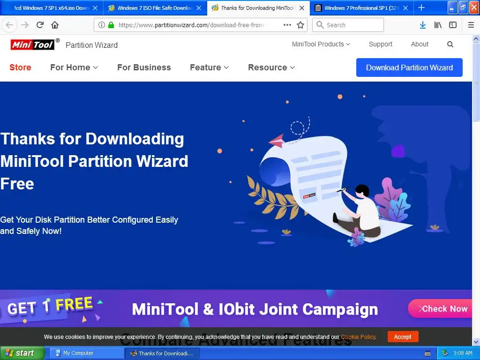This screenshot has width=480, height=360.
Task: Open the Store menu item
Action: click(20, 67)
